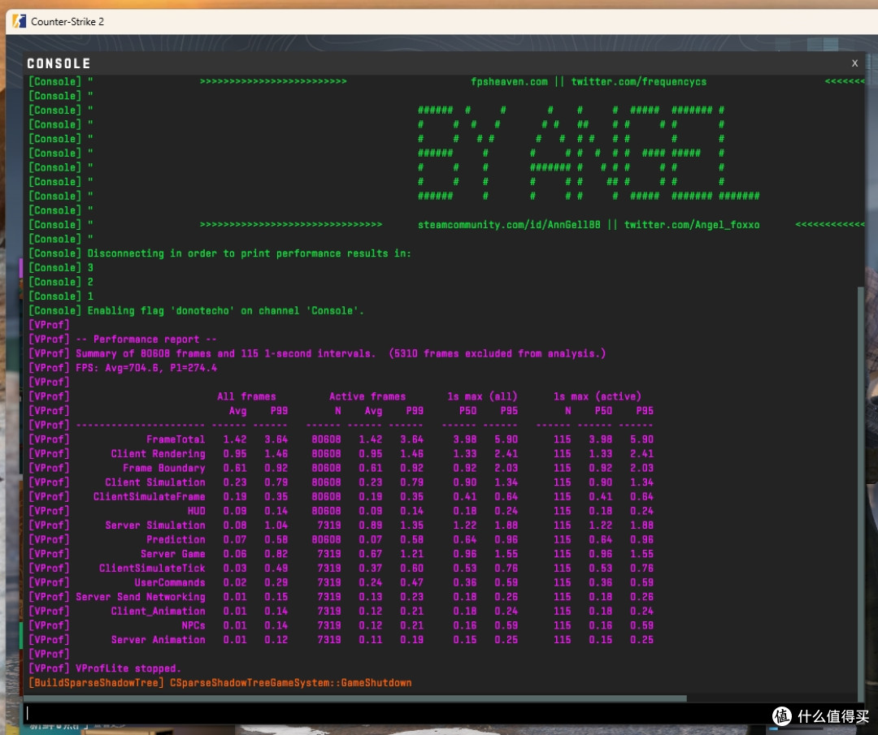This screenshot has width=878, height=735.
Task: Click the 'UserCommands' row label
Action: click(x=170, y=583)
